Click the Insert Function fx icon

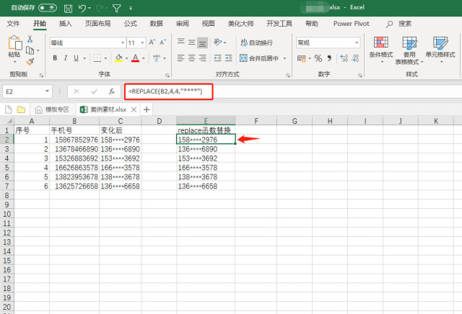[x=111, y=91]
